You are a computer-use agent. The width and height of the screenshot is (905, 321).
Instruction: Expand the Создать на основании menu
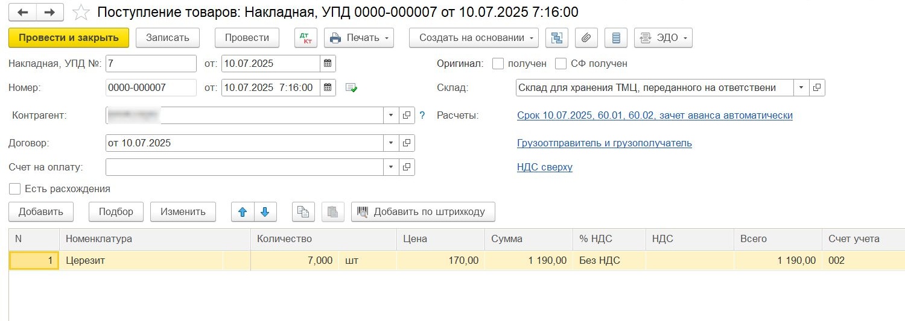474,38
